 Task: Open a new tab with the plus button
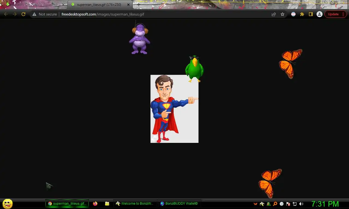pos(139,5)
